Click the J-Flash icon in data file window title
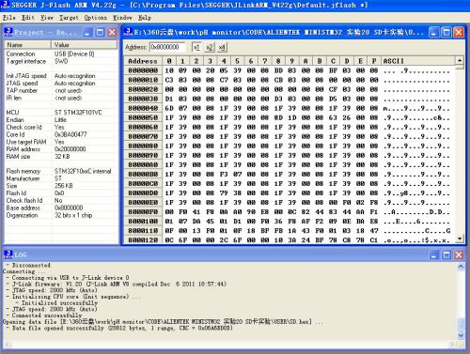This screenshot has height=354, width=470. (x=128, y=32)
